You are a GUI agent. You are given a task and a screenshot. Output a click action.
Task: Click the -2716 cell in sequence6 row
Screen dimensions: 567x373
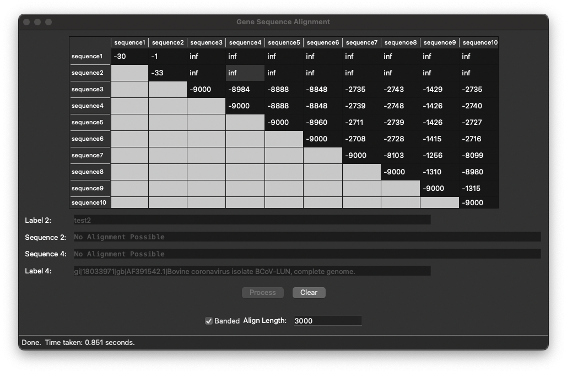[x=479, y=139]
